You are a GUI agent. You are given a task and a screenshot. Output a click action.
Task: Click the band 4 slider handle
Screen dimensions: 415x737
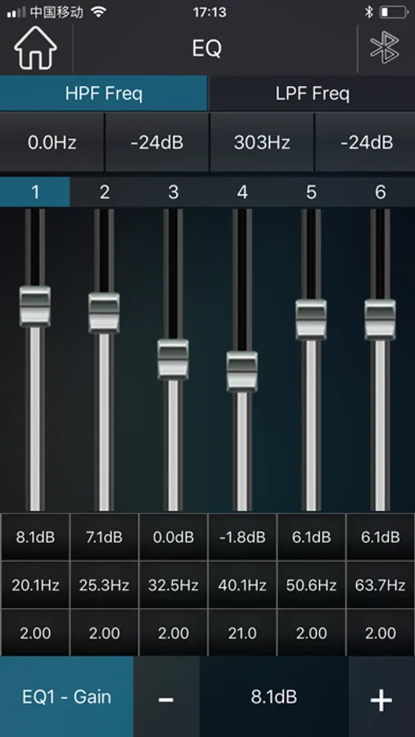(x=242, y=371)
